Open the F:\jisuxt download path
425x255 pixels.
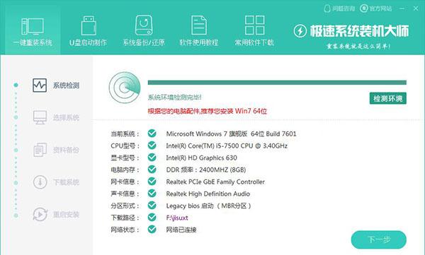pos(177,218)
